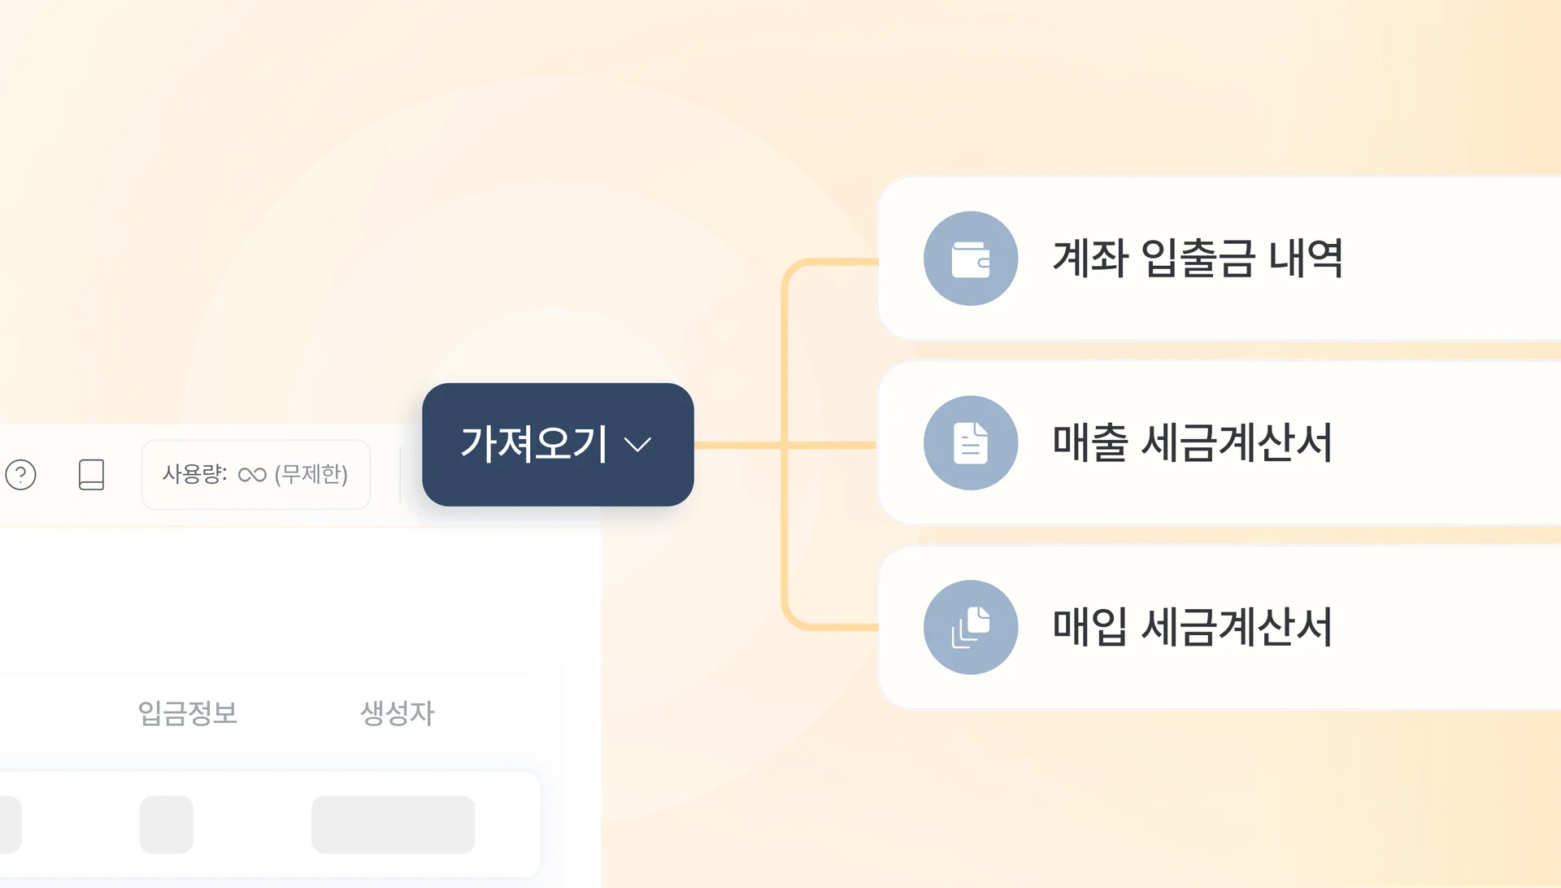
Task: Open the import options via the down arrow
Action: pyautogui.click(x=640, y=444)
